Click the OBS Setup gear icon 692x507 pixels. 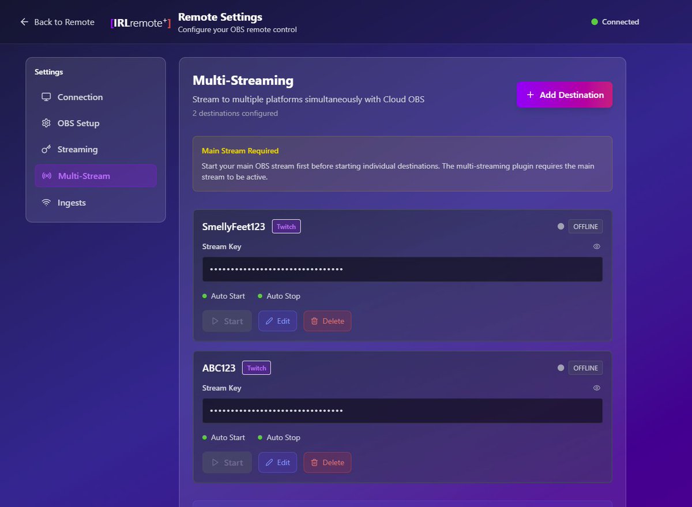tap(46, 123)
